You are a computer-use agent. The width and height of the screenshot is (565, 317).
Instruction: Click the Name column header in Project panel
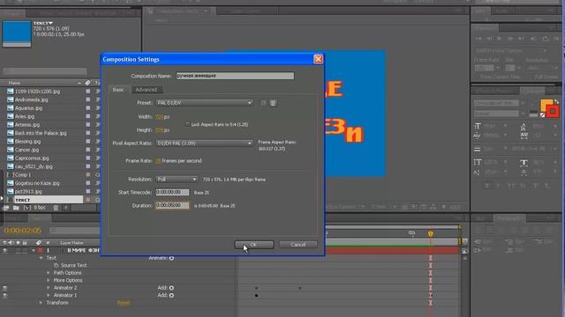14,83
